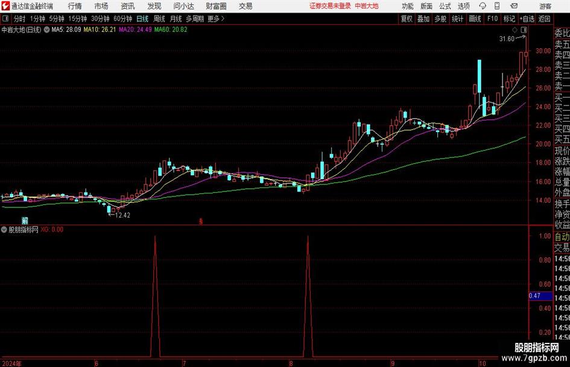Switch to 5分钟 period
The width and height of the screenshot is (570, 367).
point(57,19)
